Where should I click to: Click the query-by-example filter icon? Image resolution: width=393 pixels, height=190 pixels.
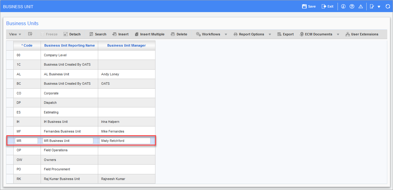pyautogui.click(x=30, y=34)
